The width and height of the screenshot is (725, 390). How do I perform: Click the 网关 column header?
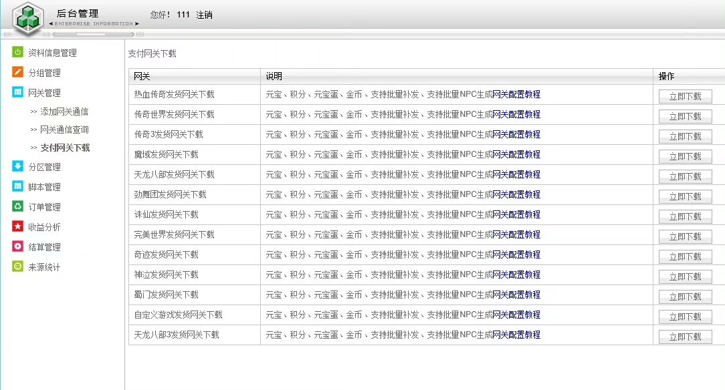click(195, 76)
